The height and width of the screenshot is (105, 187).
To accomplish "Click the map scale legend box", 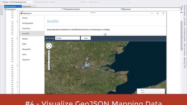I will [151, 91].
